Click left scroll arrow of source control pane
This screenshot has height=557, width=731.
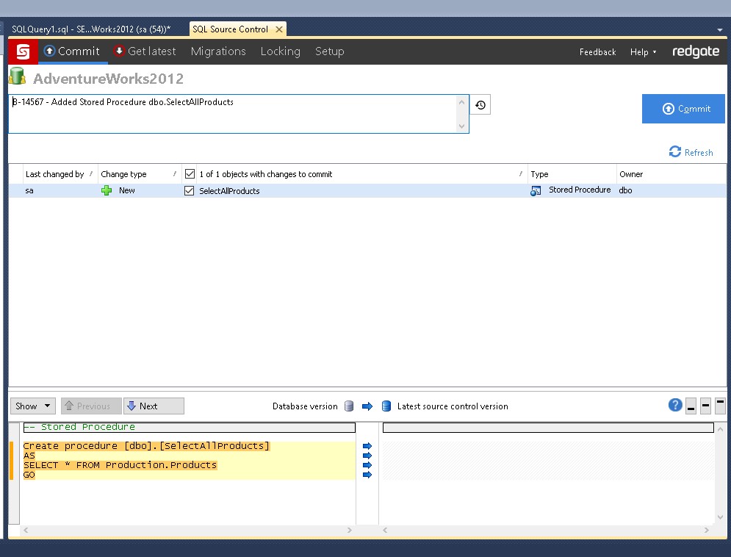coord(385,530)
